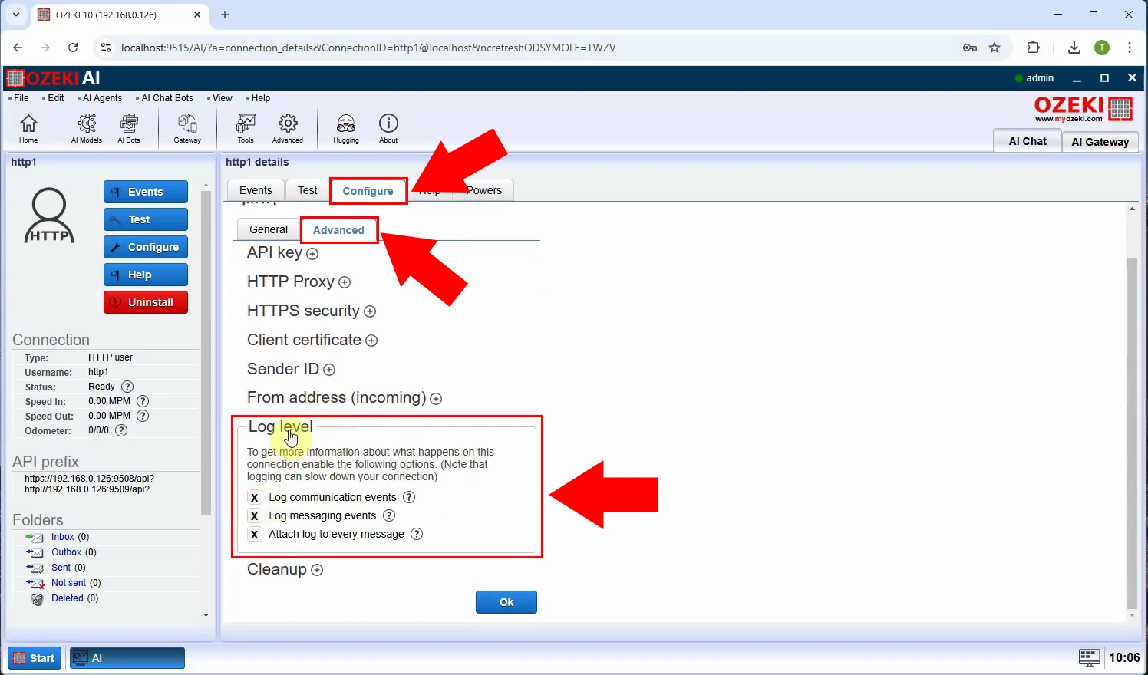Click help icon beside Attach log to every message
1148x675 pixels.
(x=417, y=534)
